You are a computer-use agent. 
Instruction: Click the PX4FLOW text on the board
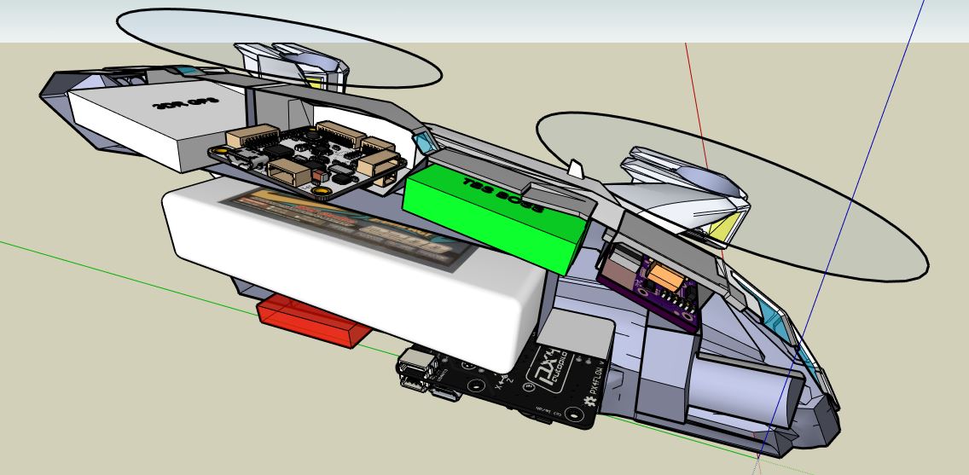click(596, 378)
